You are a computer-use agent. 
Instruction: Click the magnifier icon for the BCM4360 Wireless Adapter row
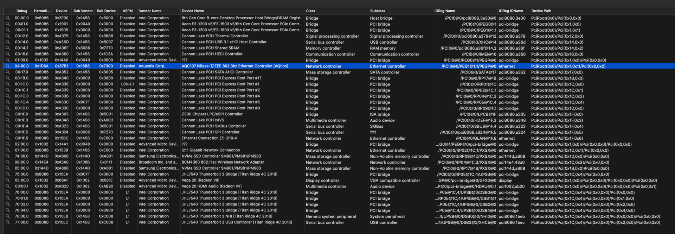pos(7,162)
